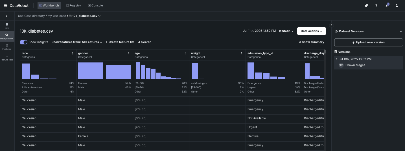Click the Search field for features
The height and width of the screenshot is (151, 405).
coord(145,42)
